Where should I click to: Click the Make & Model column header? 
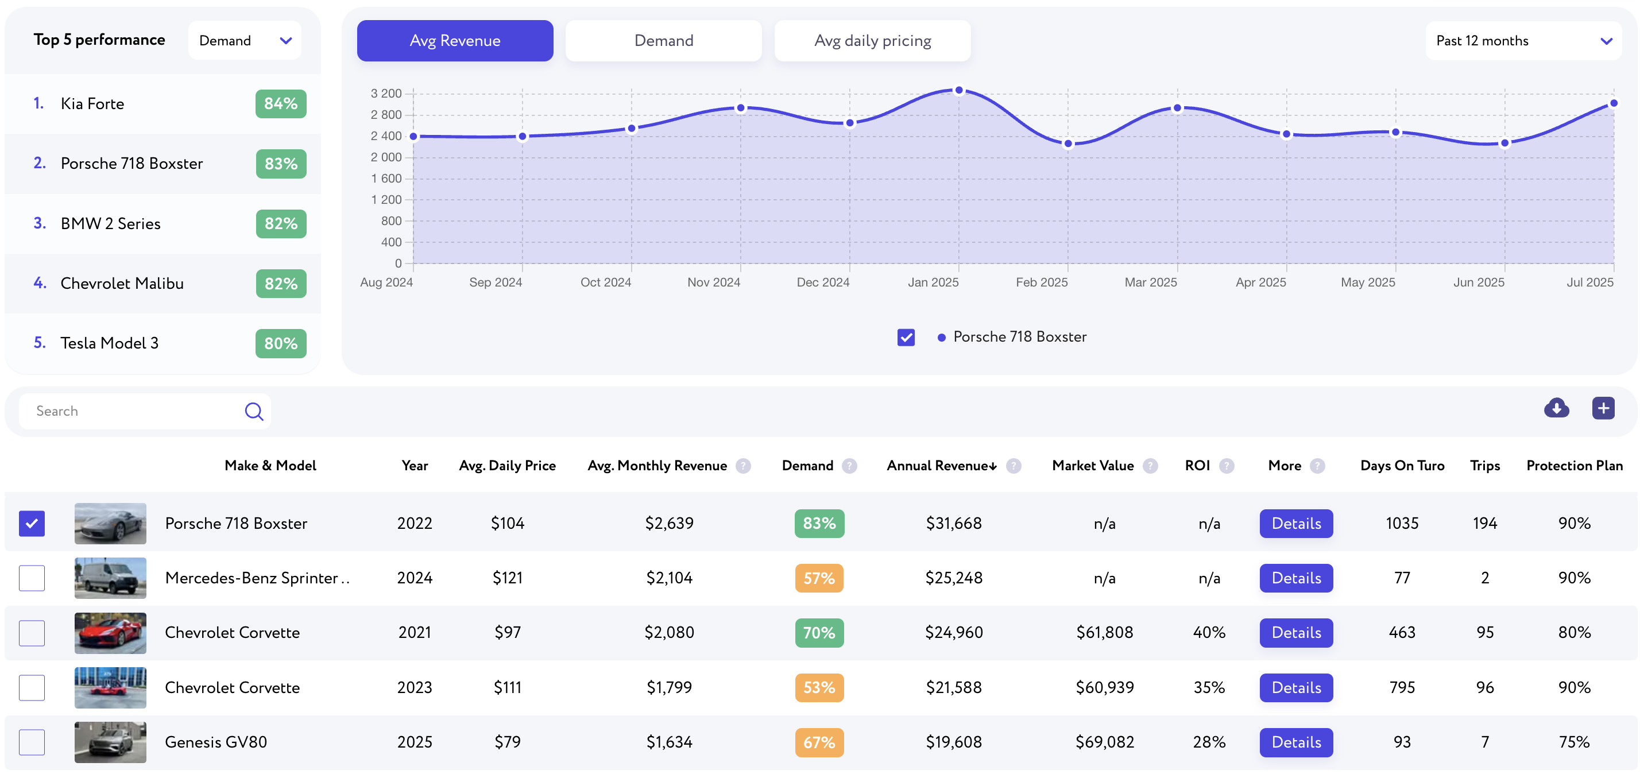pyautogui.click(x=270, y=466)
